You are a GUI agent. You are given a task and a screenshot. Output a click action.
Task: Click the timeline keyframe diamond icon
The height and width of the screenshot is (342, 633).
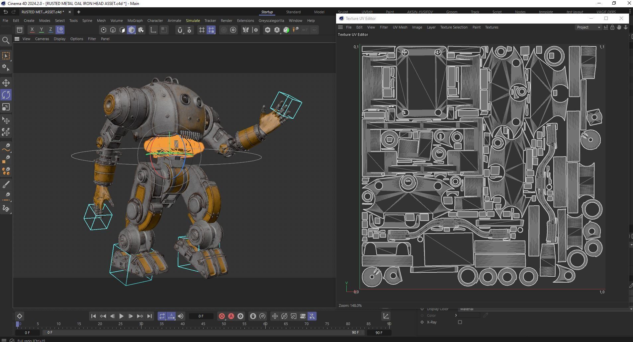click(x=19, y=316)
